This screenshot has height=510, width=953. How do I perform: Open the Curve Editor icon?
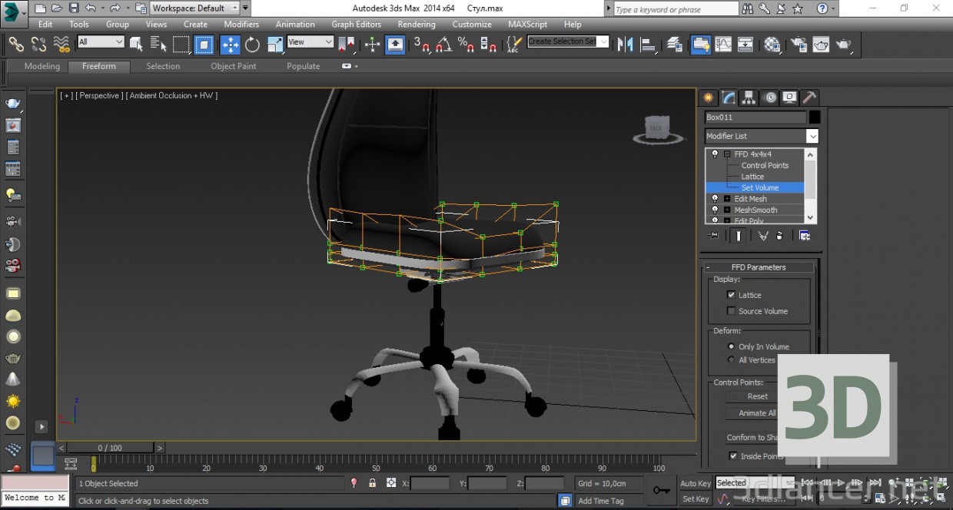(723, 45)
